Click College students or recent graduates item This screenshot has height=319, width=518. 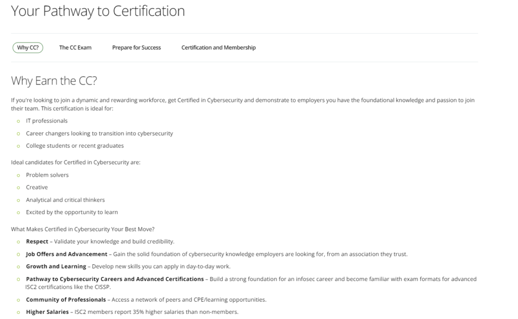(75, 146)
